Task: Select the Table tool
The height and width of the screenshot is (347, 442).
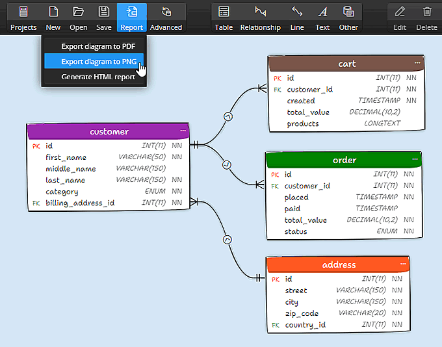Action: pos(224,18)
